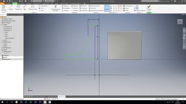Open the Создать panel dropdown
Viewport: 186px width, 104px height.
pyautogui.click(x=34, y=12)
